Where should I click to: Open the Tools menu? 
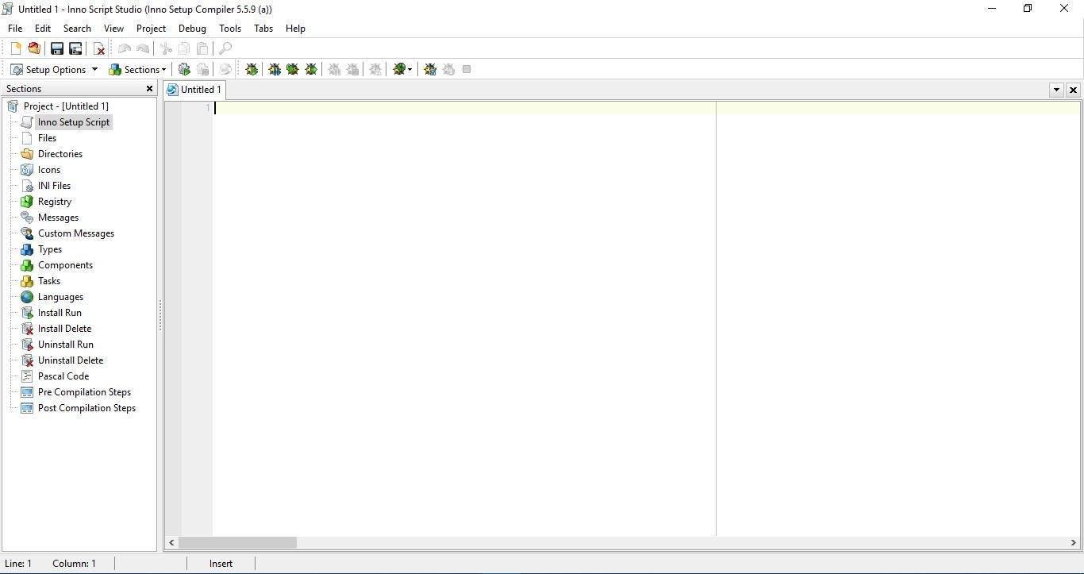230,28
